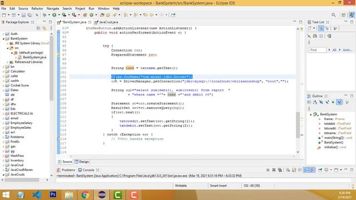Click the Save All toolbar icon

point(29,15)
